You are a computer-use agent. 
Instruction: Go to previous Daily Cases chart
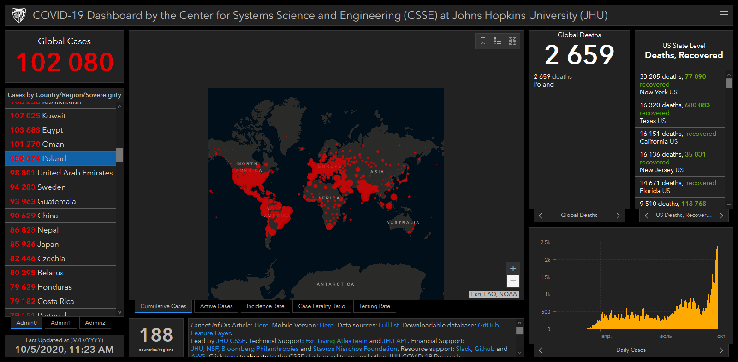pyautogui.click(x=541, y=350)
